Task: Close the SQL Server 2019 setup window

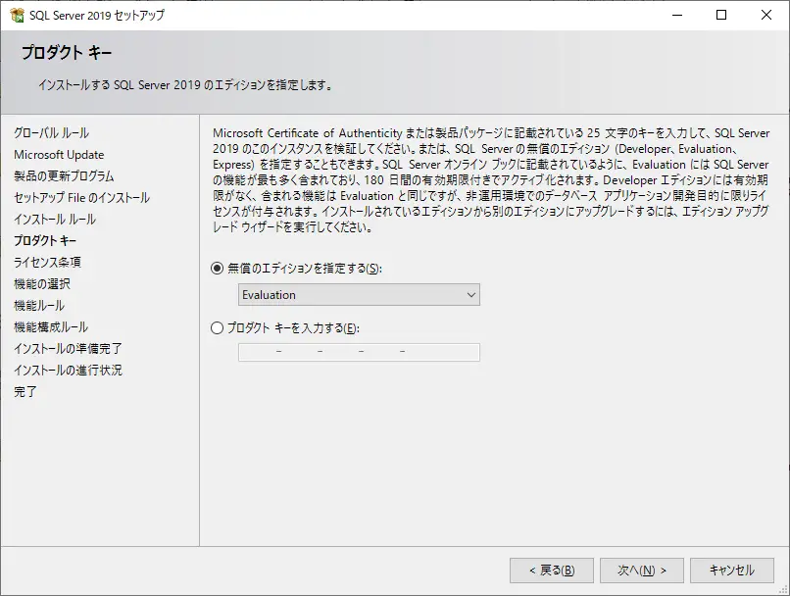Action: tap(766, 15)
